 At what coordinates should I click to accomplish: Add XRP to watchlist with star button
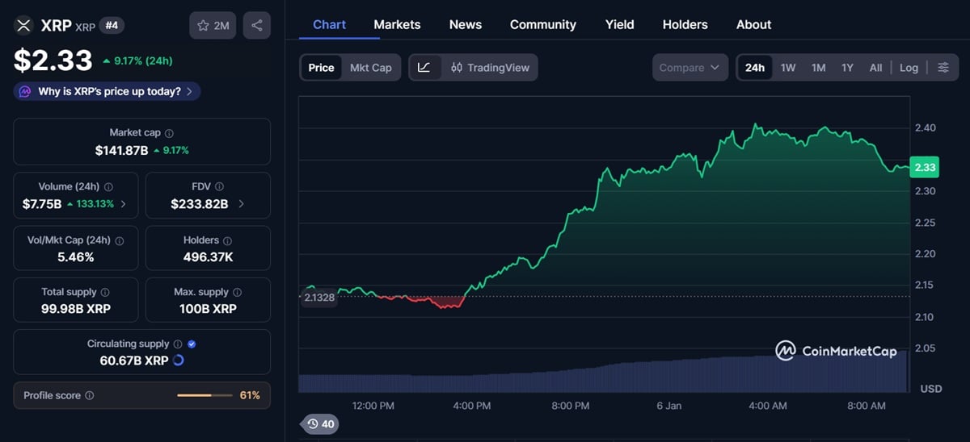[213, 26]
